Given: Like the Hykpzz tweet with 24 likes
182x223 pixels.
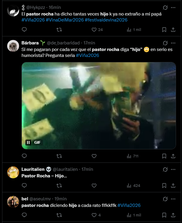Looking at the screenshot, I should [x=94, y=30].
